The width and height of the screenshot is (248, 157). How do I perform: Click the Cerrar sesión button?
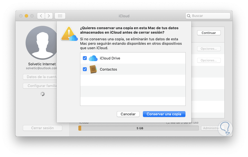coord(42,128)
